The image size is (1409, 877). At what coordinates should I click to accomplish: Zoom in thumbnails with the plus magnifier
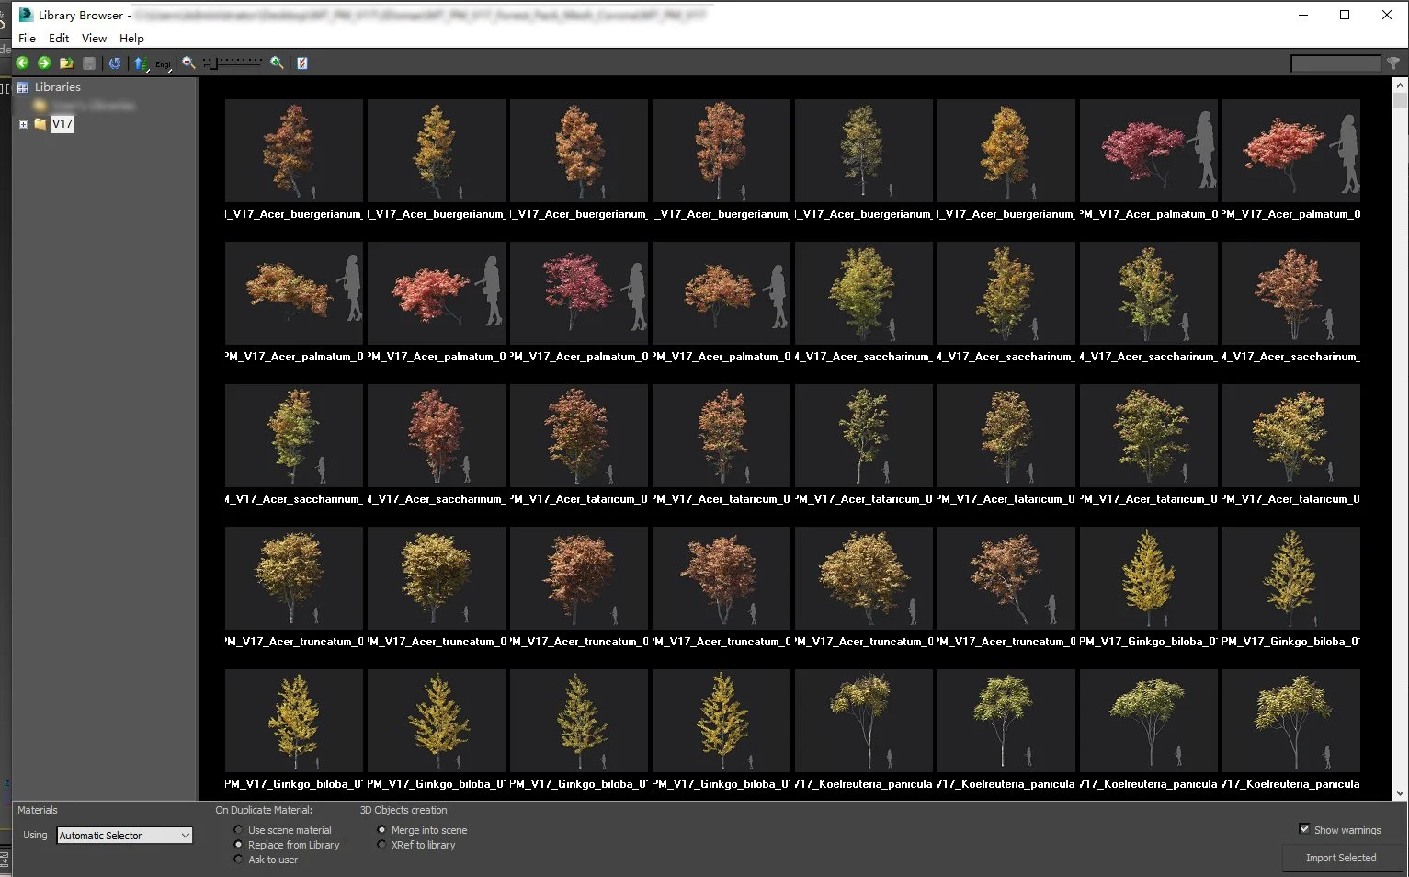click(277, 63)
